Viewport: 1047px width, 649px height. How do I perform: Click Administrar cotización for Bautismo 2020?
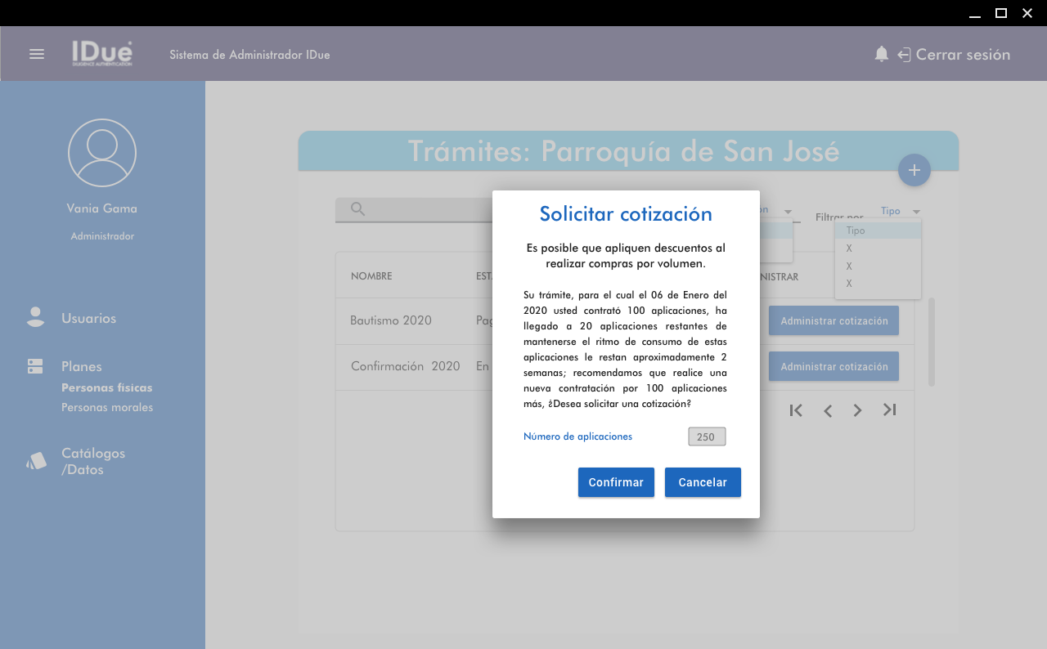pyautogui.click(x=834, y=320)
